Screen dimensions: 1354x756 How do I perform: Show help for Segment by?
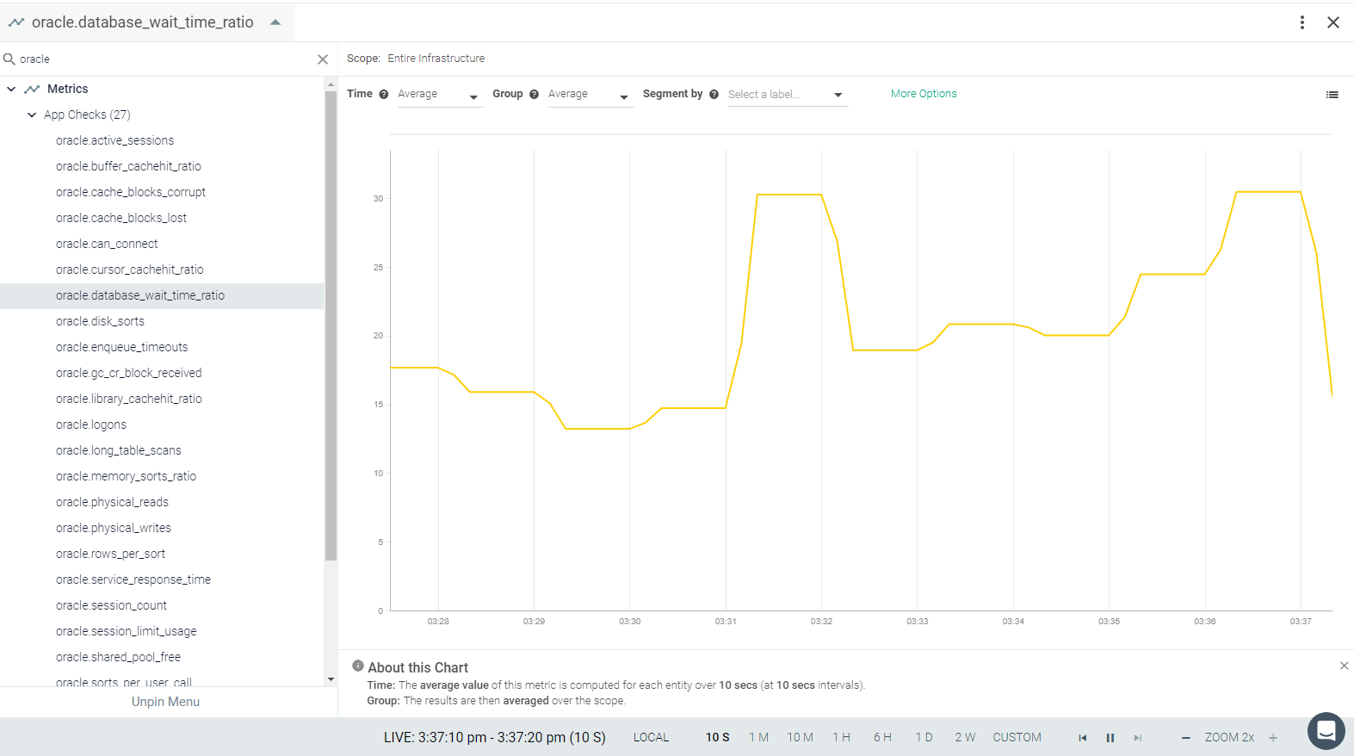click(x=714, y=95)
